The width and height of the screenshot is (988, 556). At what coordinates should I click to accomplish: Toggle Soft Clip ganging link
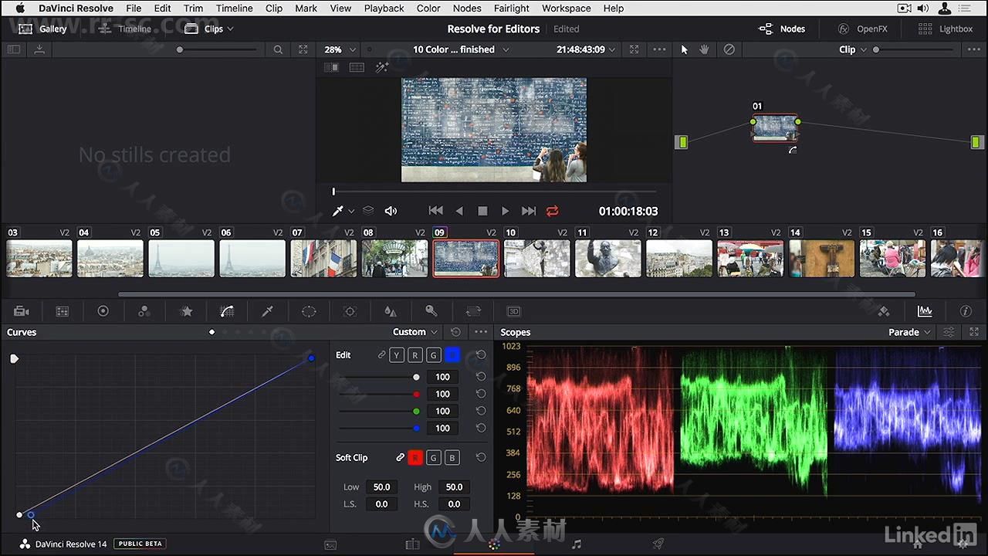point(400,458)
